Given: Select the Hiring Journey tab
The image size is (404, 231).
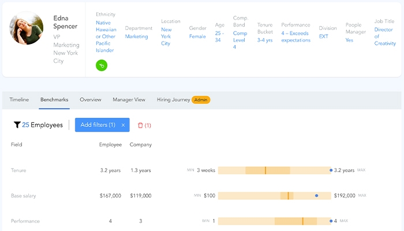Looking at the screenshot, I should click(173, 100).
